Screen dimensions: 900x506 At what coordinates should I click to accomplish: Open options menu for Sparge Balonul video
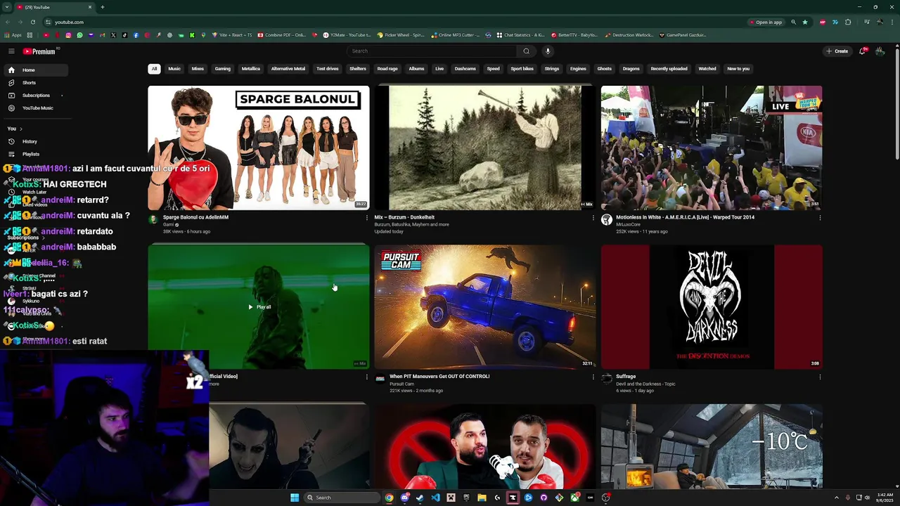pos(366,218)
